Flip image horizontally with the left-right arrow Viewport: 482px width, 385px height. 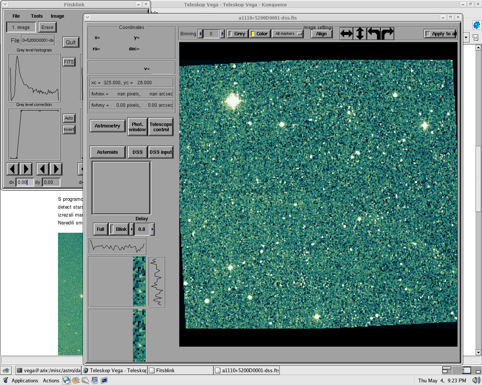pos(346,33)
